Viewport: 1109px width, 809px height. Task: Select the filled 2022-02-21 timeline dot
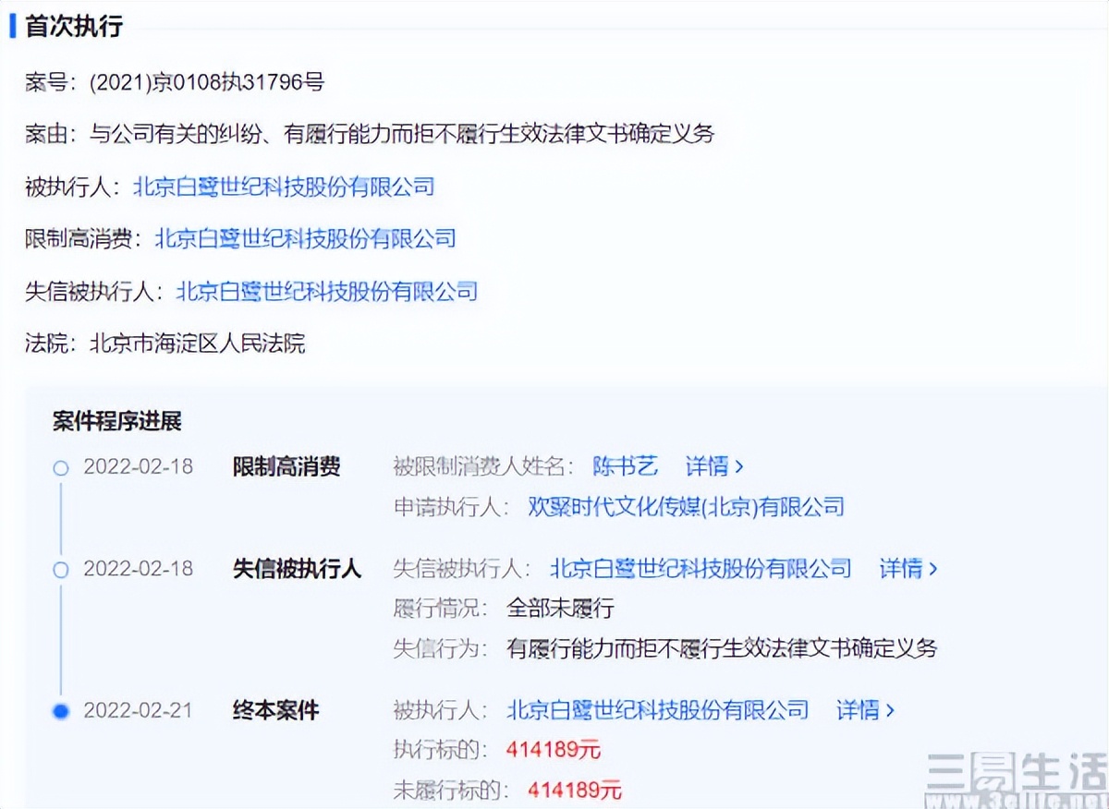click(60, 712)
